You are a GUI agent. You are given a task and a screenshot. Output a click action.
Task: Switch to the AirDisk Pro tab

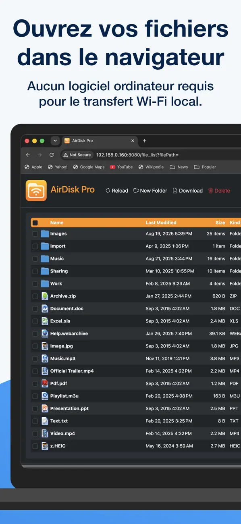100,141
